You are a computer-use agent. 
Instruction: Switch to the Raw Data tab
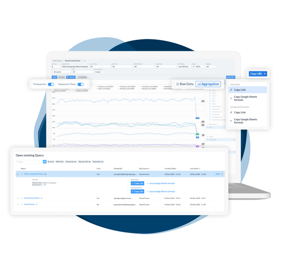184,84
